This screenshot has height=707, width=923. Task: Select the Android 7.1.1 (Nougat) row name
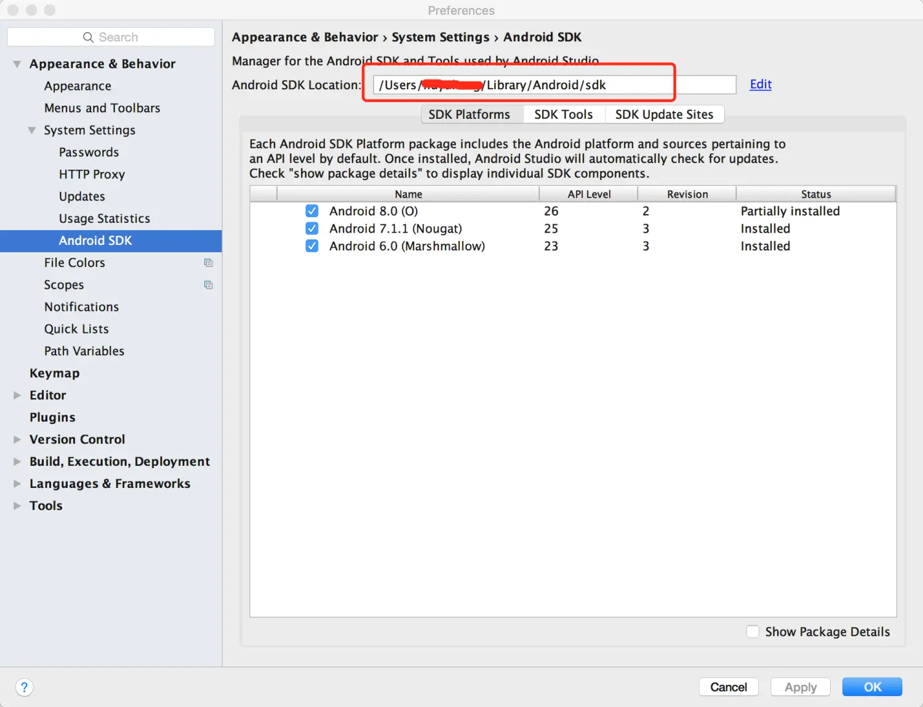click(x=396, y=229)
